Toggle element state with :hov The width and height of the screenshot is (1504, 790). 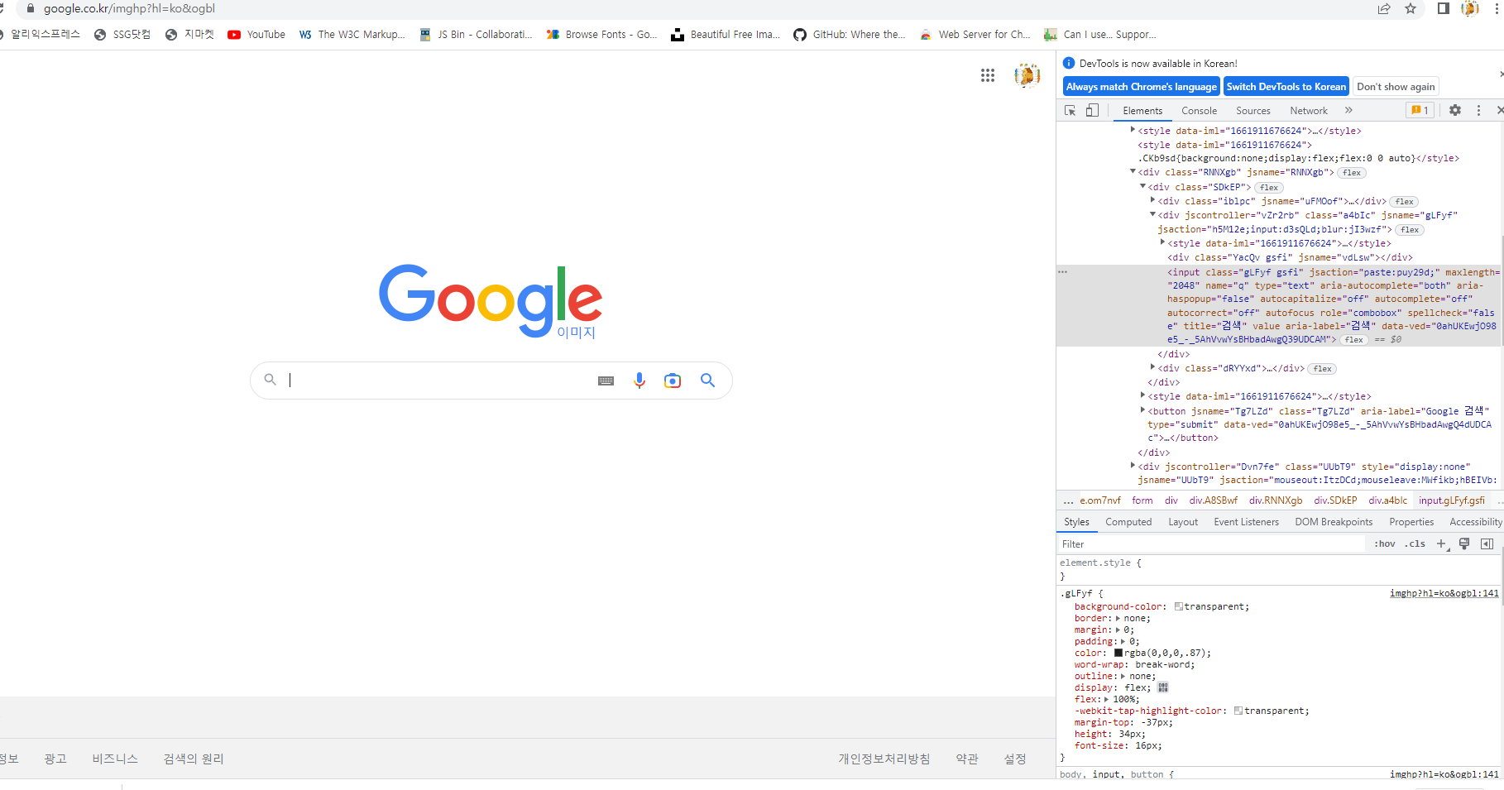coord(1385,543)
